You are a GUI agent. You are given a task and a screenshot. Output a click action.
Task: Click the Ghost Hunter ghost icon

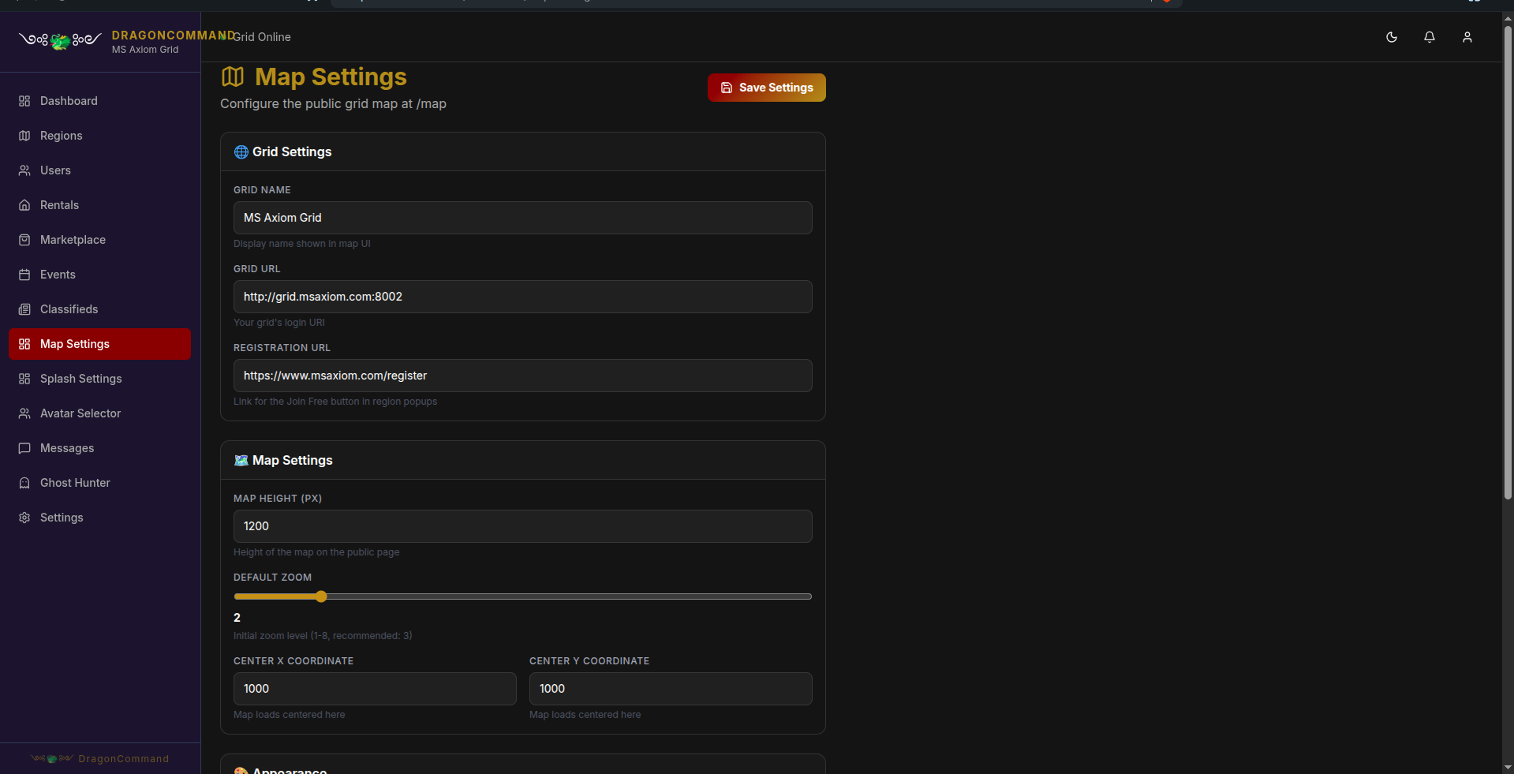click(24, 483)
